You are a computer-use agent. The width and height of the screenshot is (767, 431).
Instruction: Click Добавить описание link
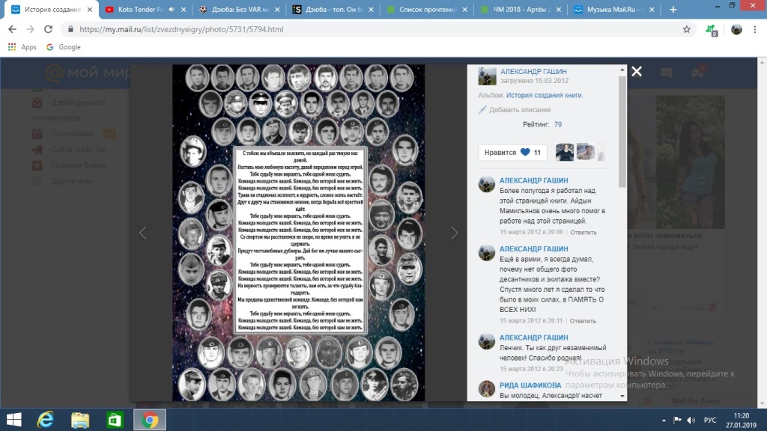520,110
